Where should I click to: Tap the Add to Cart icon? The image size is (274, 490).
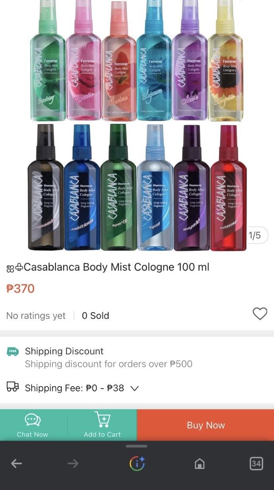102,420
